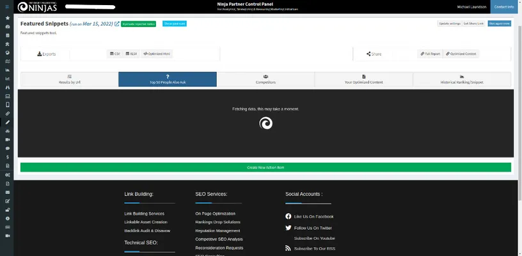
Task: Click the Full Report share link
Action: (x=430, y=54)
